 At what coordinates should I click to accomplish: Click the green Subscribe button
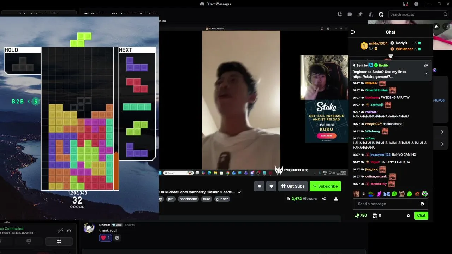(x=325, y=186)
